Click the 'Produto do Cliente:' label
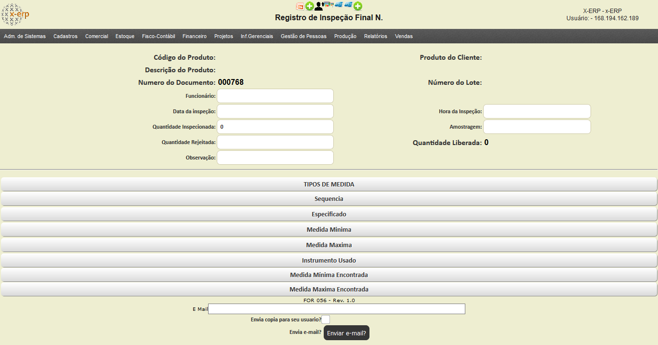The height and width of the screenshot is (345, 658). (x=451, y=57)
